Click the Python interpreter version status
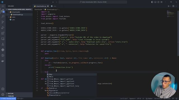 158,99
